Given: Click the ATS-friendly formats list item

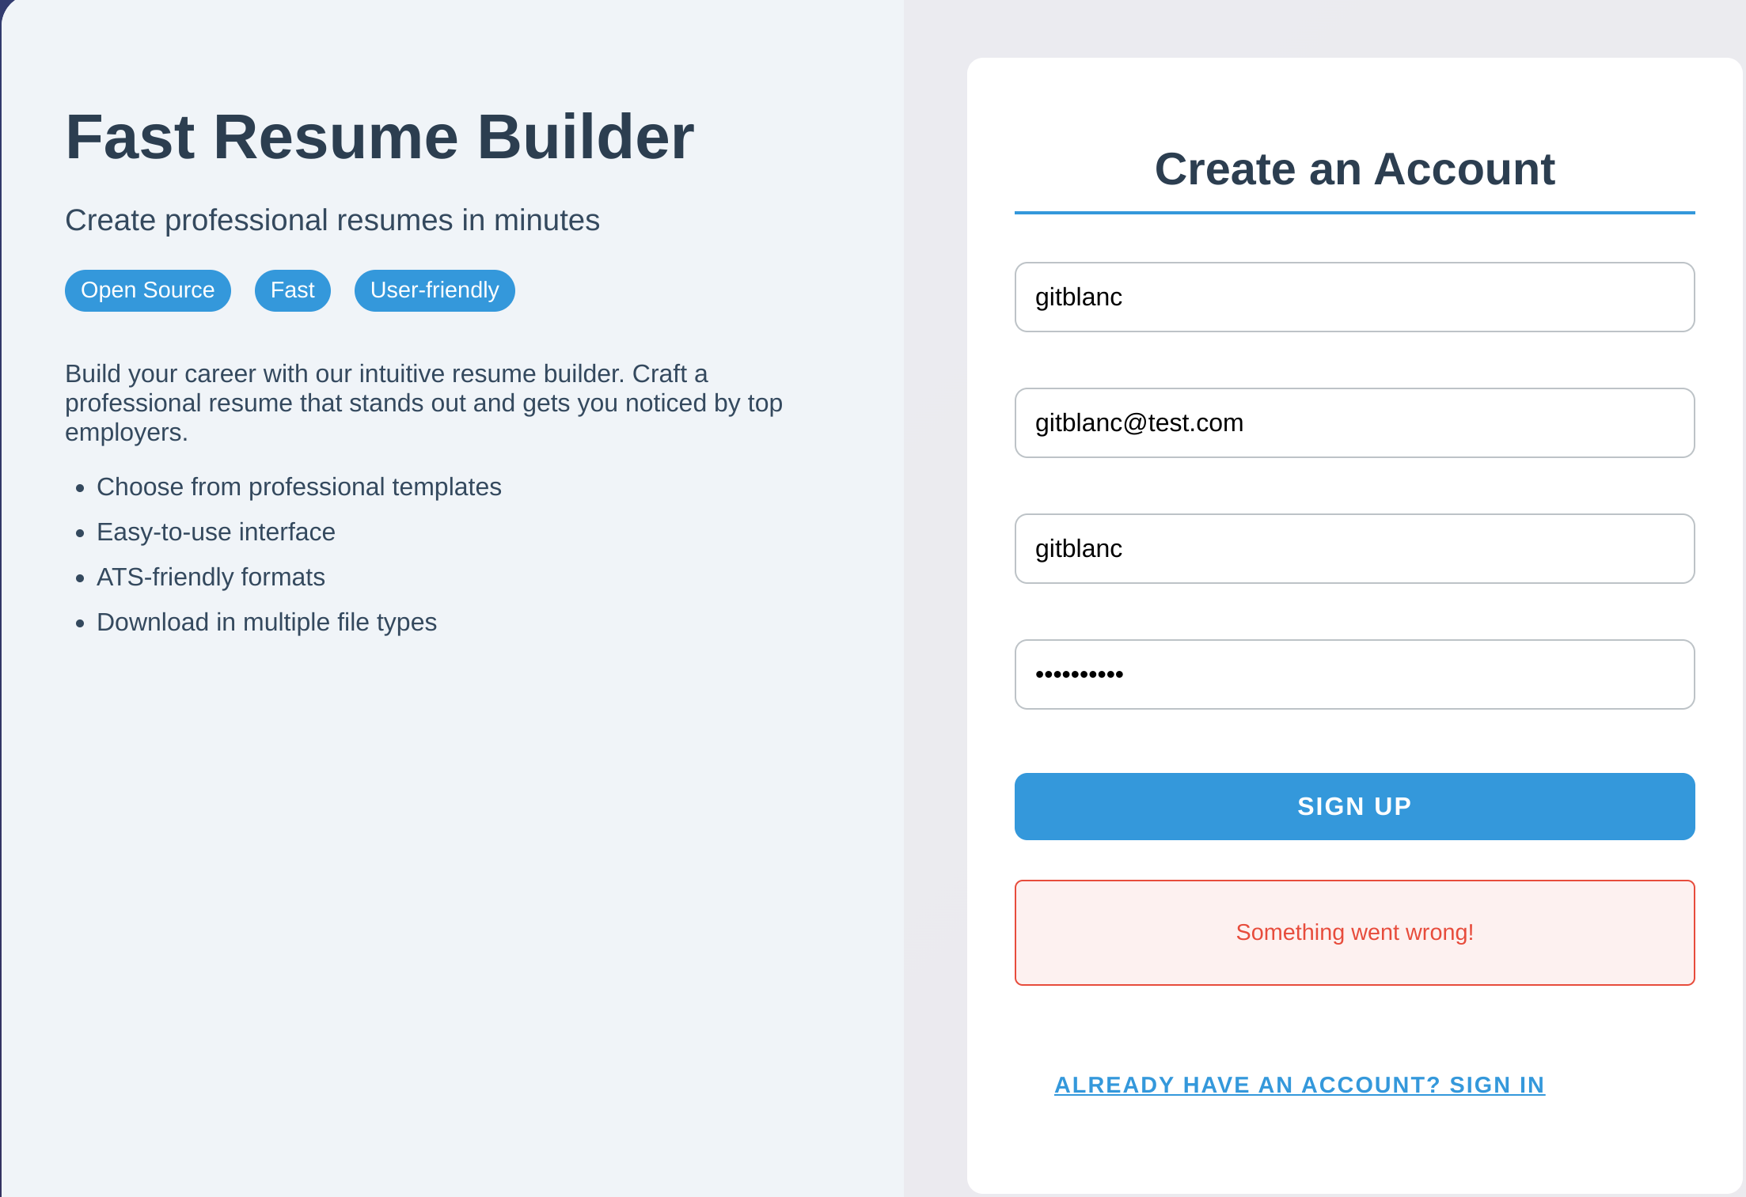Looking at the screenshot, I should pyautogui.click(x=211, y=577).
